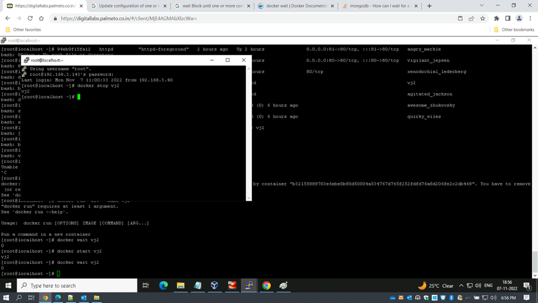Expand the hidden system tray icons chevron

point(462,285)
